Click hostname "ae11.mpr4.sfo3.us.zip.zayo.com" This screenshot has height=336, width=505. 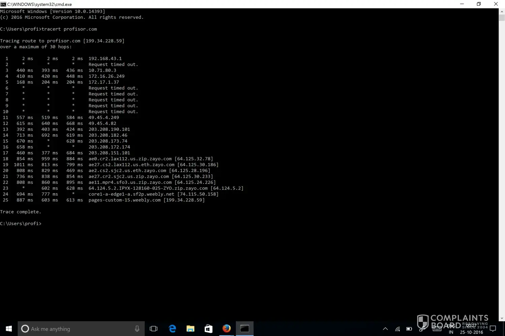(x=130, y=182)
